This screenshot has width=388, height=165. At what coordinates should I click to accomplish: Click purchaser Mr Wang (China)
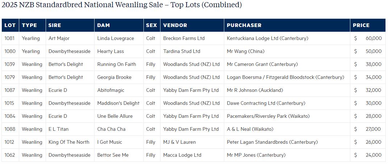pos(246,51)
